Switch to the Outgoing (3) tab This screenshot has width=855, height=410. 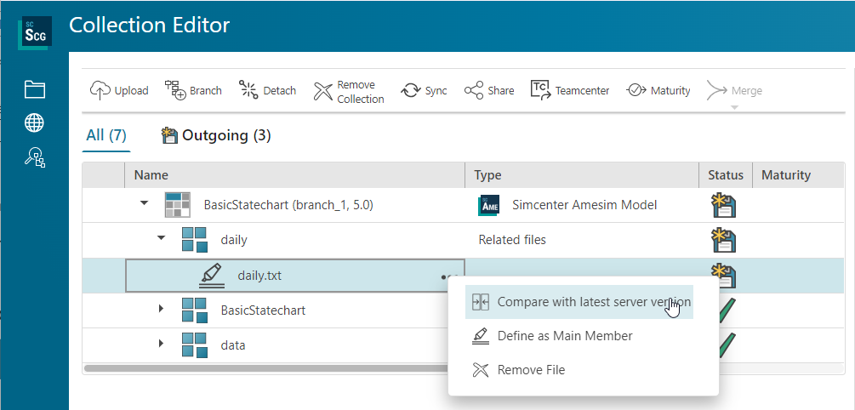point(216,135)
